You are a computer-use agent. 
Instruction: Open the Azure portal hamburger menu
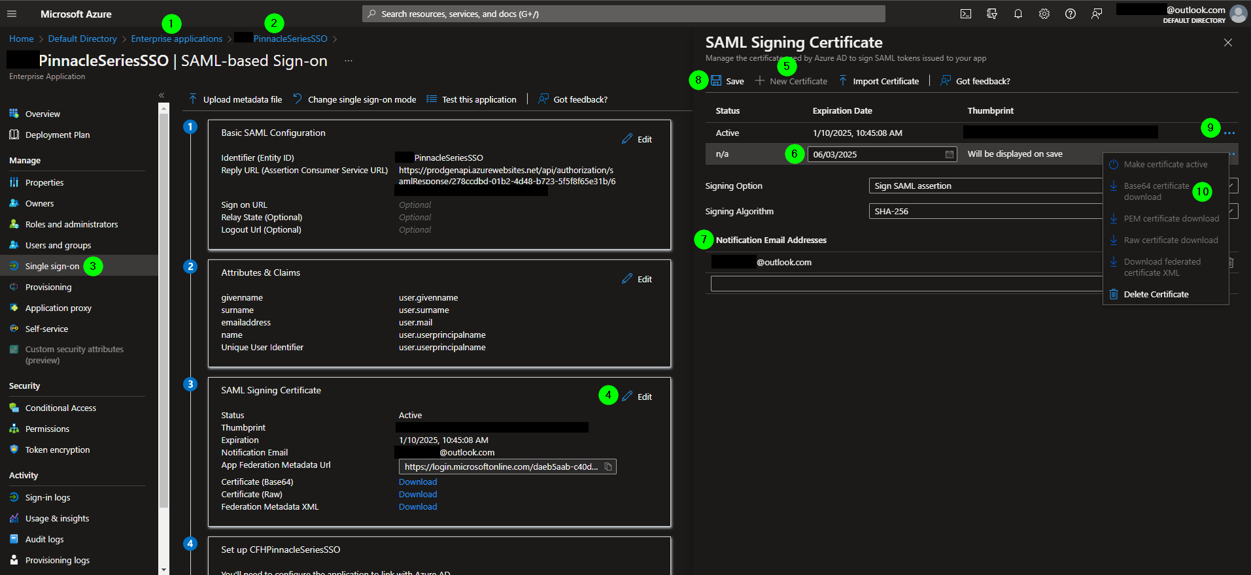pos(12,14)
